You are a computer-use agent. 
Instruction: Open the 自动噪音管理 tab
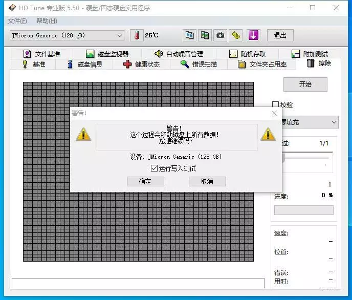coord(179,54)
